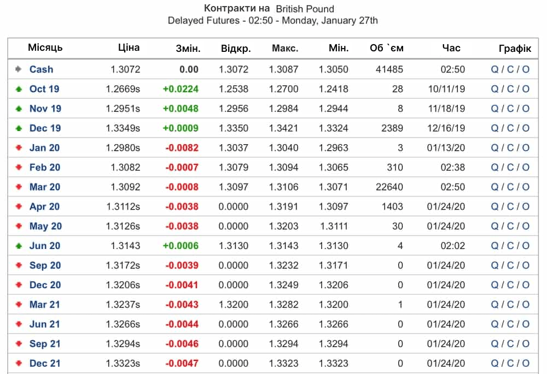Image resolution: width=547 pixels, height=374 pixels.
Task: Click the red down arrow beside Sep 20
Action: point(19,265)
